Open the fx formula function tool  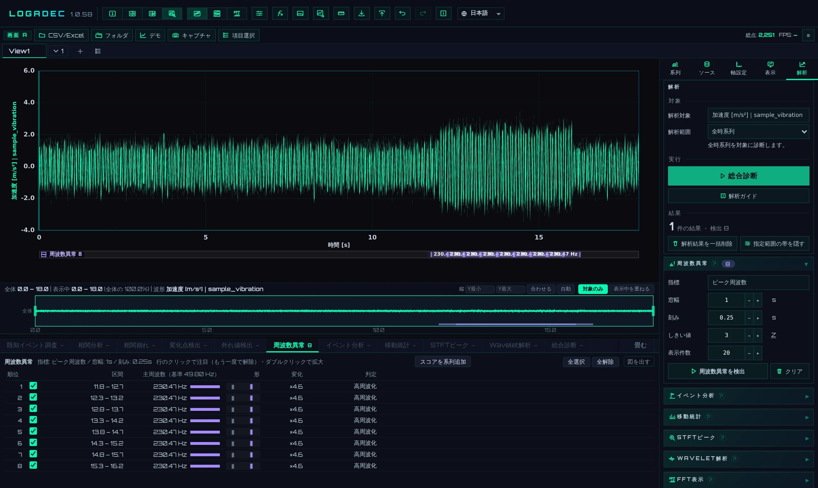280,14
